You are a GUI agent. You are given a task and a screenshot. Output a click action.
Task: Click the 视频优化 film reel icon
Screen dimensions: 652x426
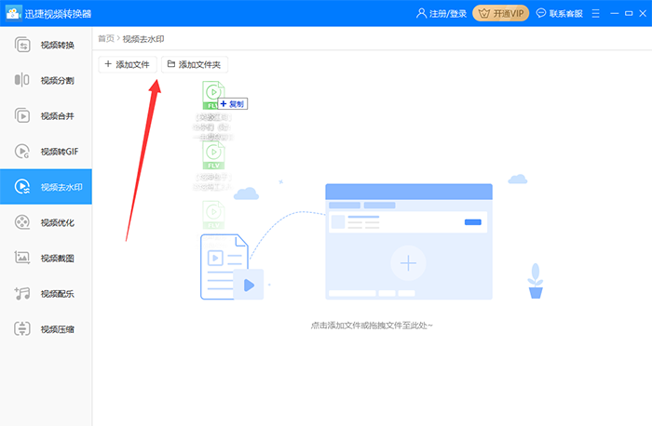tap(22, 222)
